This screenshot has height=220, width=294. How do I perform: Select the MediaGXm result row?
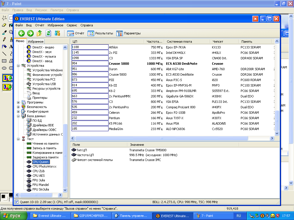tap(173, 129)
